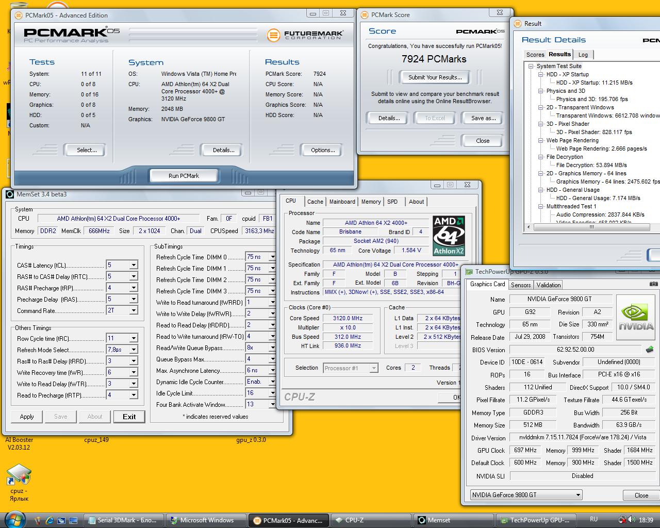Click the RU language indicator in tray

point(593,520)
